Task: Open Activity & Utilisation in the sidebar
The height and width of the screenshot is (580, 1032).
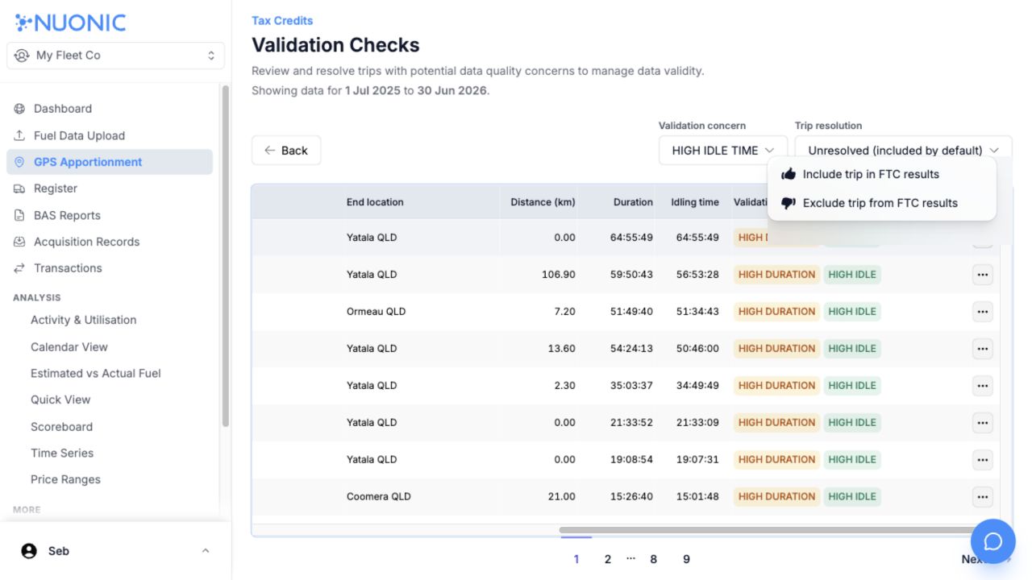Action: pos(84,320)
